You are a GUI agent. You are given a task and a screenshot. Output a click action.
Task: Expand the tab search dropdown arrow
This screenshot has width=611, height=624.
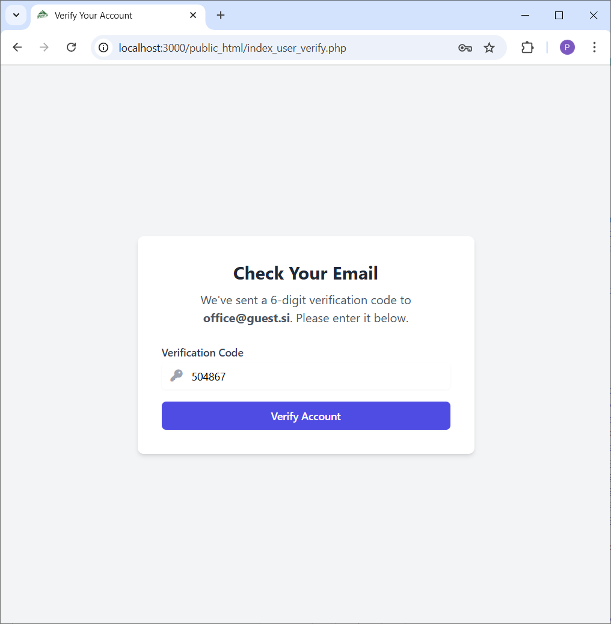[16, 15]
